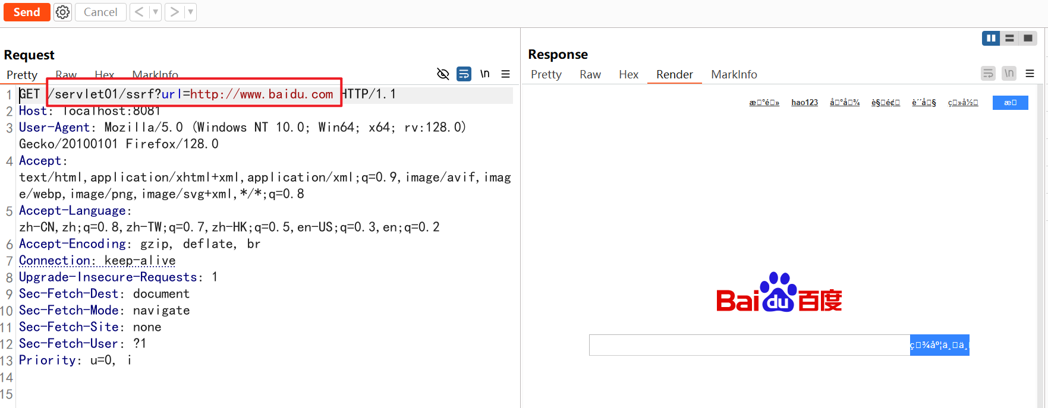Click the Connection: keep-alive header
The width and height of the screenshot is (1048, 408).
(x=97, y=260)
